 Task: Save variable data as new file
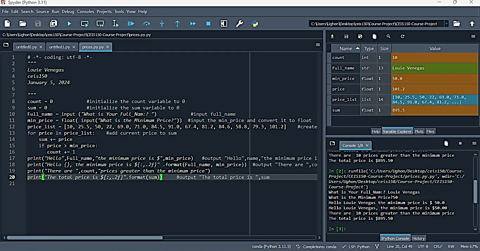(360, 36)
